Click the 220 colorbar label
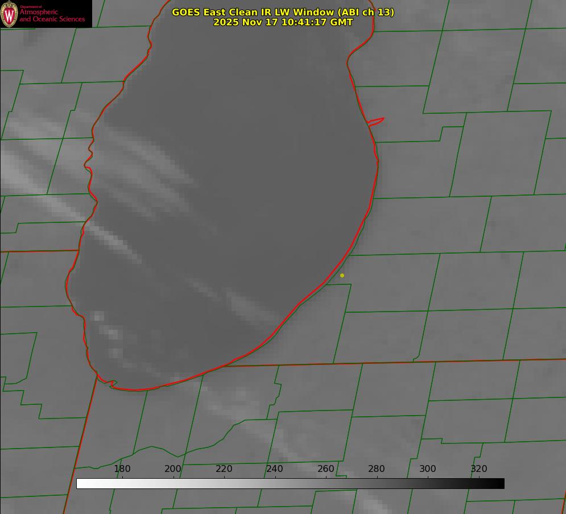The width and height of the screenshot is (566, 514). (x=224, y=469)
